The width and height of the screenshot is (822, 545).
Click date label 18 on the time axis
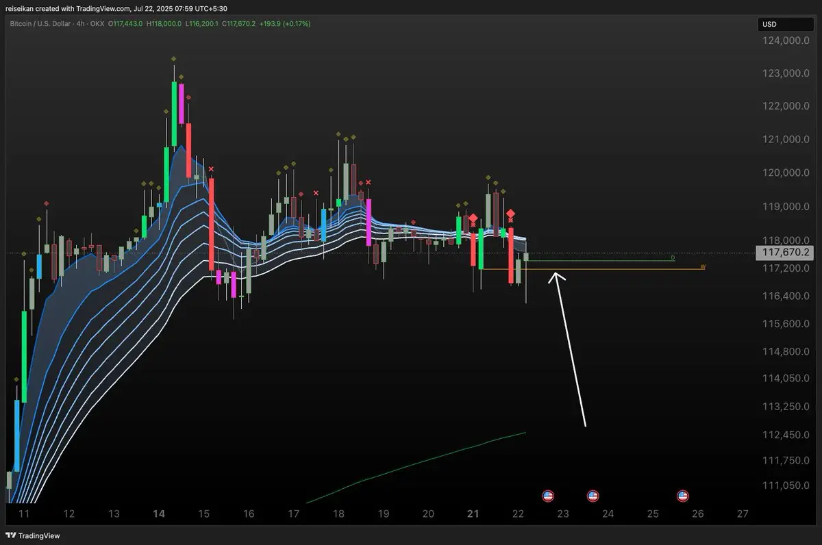coord(338,514)
